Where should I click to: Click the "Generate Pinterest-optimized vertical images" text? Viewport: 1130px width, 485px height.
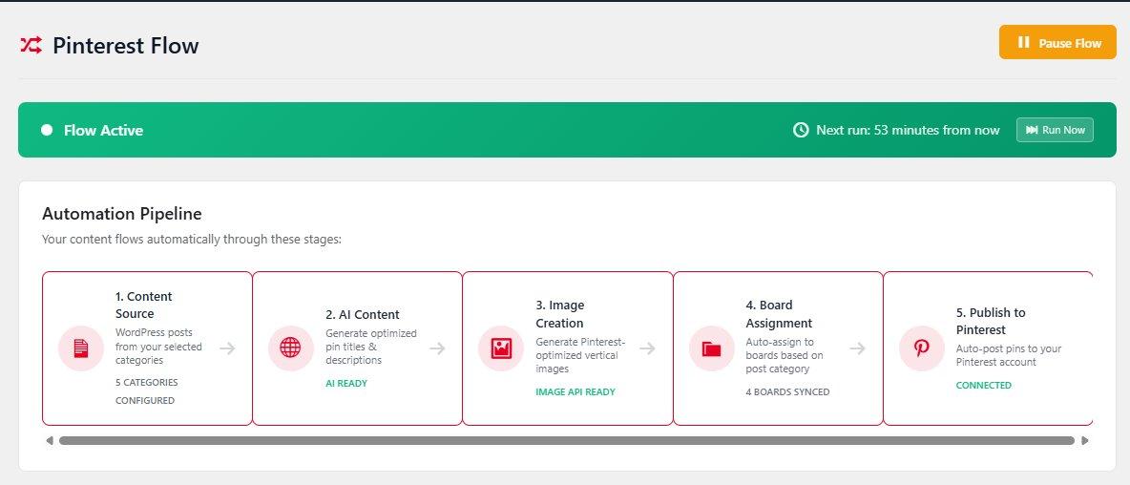(x=581, y=355)
